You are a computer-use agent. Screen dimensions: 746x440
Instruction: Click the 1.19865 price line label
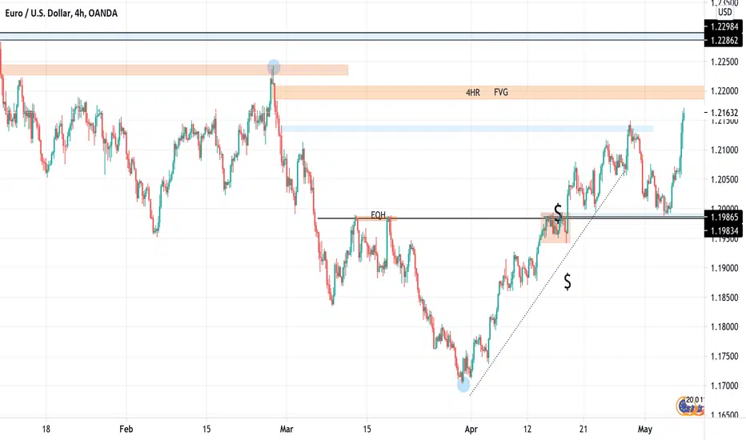click(724, 218)
